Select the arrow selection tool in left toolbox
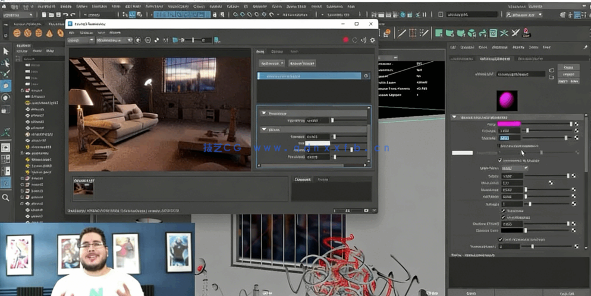 6,52
